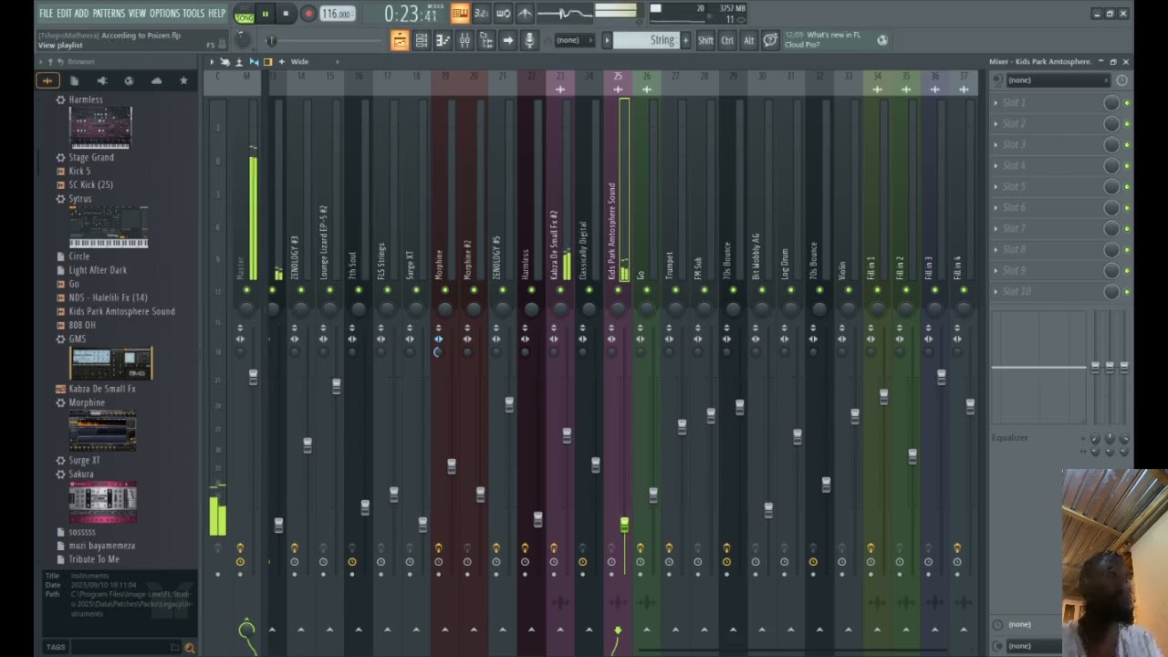This screenshot has width=1168, height=657.
Task: Click the right arrow icon in main toolbar
Action: (507, 40)
